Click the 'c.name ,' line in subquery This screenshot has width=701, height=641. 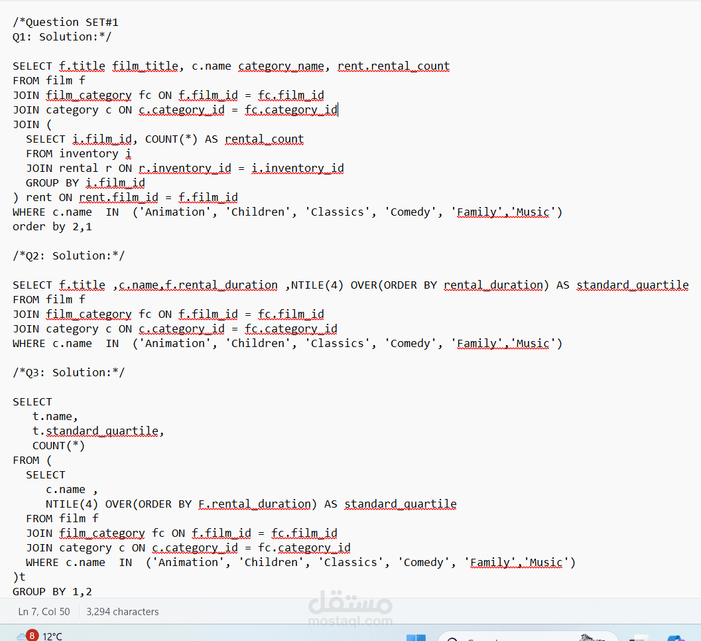point(72,489)
